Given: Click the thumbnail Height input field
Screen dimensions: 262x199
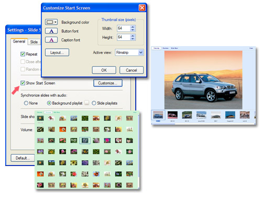Looking at the screenshot, I should coord(124,37).
